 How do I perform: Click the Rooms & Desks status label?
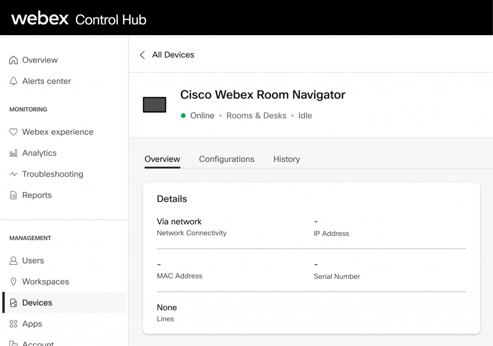256,115
